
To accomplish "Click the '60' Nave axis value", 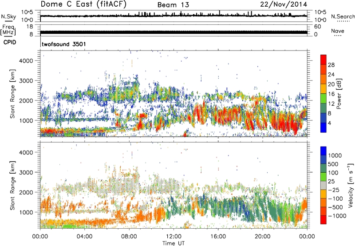I will pyautogui.click(x=318, y=27).
